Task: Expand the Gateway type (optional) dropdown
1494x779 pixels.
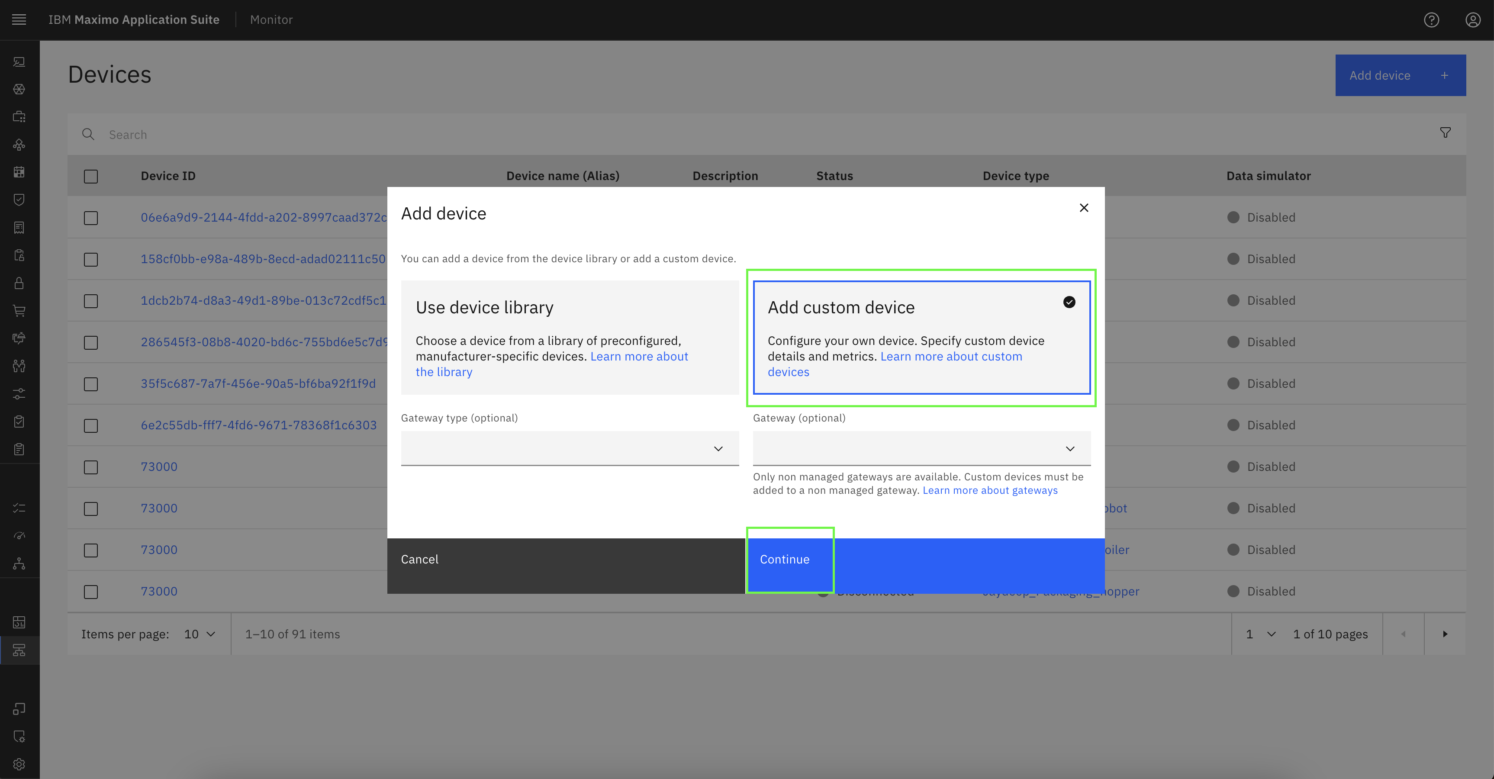Action: click(x=570, y=448)
